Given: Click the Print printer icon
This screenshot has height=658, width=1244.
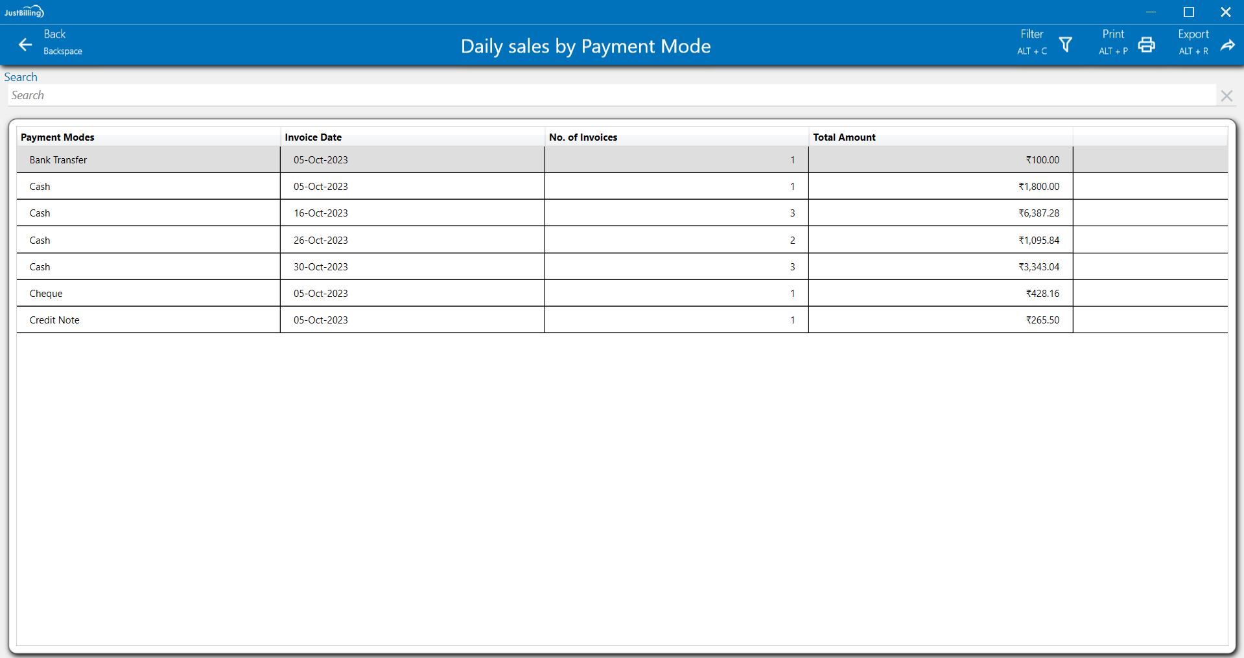Looking at the screenshot, I should pos(1146,45).
